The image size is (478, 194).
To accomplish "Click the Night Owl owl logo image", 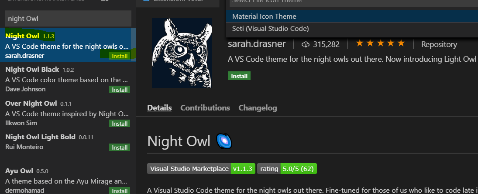I will pyautogui.click(x=182, y=53).
